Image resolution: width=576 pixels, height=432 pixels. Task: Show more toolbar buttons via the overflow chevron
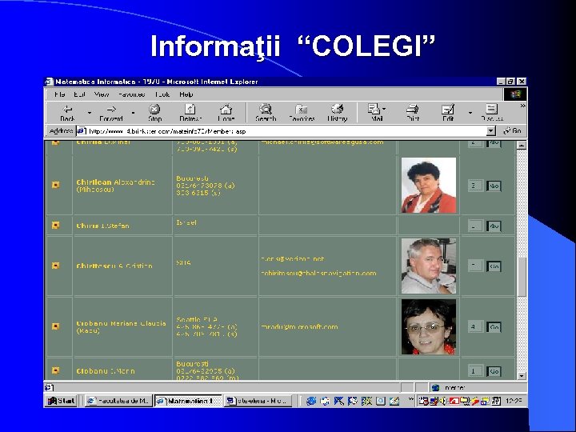pyautogui.click(x=522, y=106)
